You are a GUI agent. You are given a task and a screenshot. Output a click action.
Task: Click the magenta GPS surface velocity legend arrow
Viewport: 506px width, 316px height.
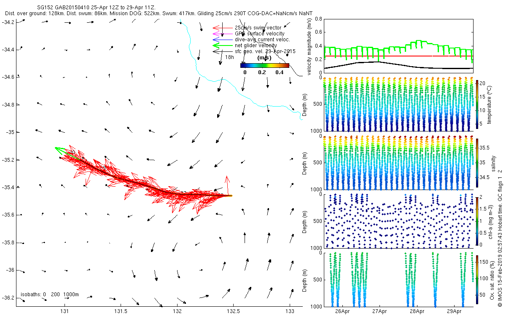coord(223,34)
